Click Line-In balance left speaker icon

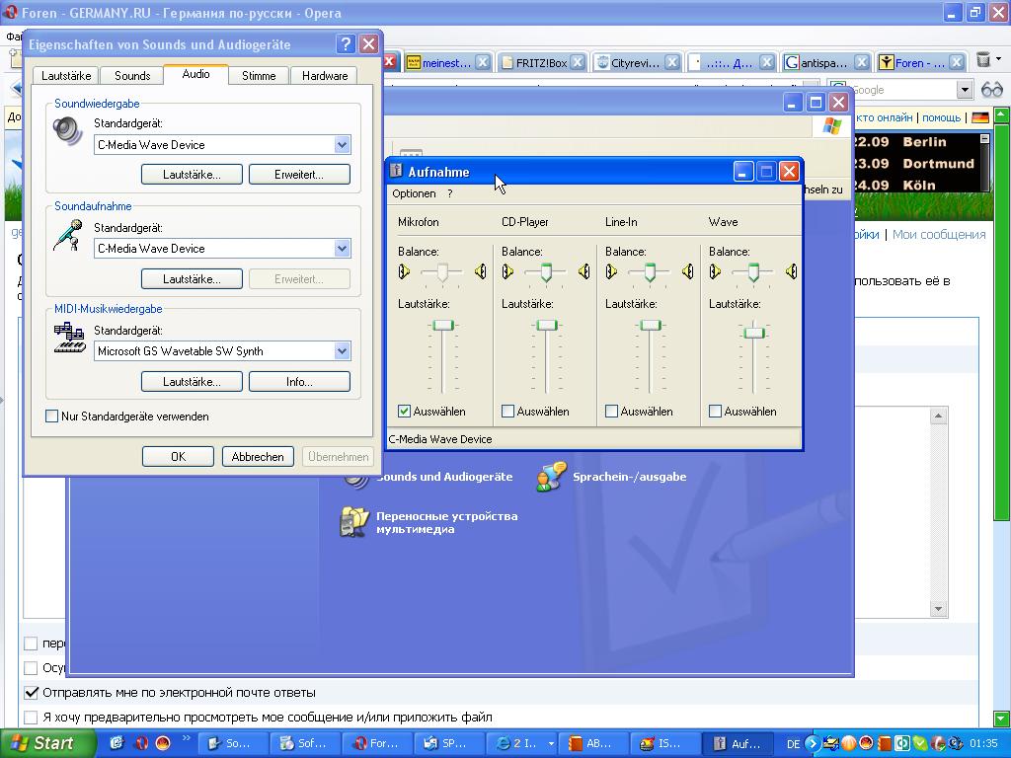click(611, 271)
